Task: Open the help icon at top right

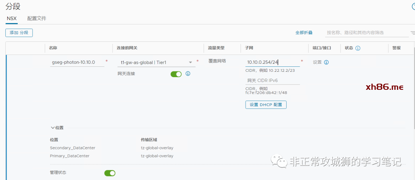Action: coord(413,7)
